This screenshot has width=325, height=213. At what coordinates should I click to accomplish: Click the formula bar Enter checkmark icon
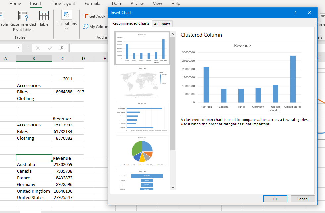pyautogui.click(x=50, y=48)
